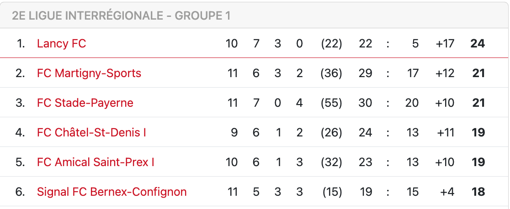Click the 2E Ligue Interrégionale Groupe 1 header
This screenshot has width=510, height=209.
121,16
